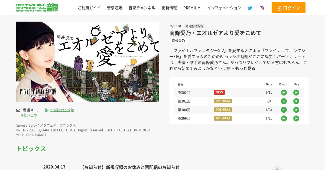
Task: Click the 毎週金曜配信 schedule tag
Action: pyautogui.click(x=195, y=26)
